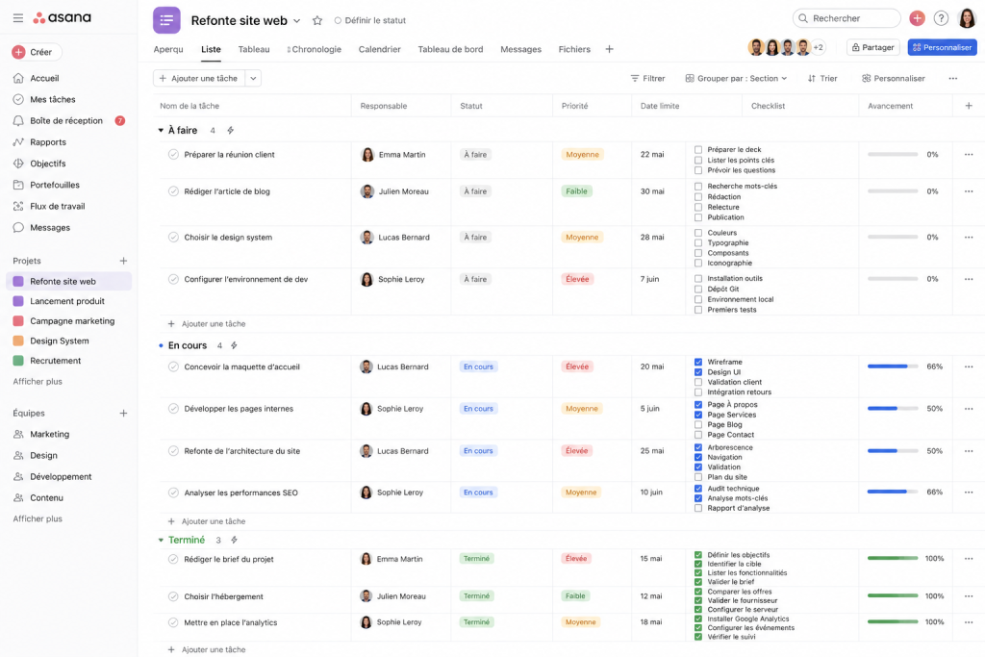This screenshot has height=657, width=985.
Task: Click the hamburger menu icon
Action: [x=18, y=18]
